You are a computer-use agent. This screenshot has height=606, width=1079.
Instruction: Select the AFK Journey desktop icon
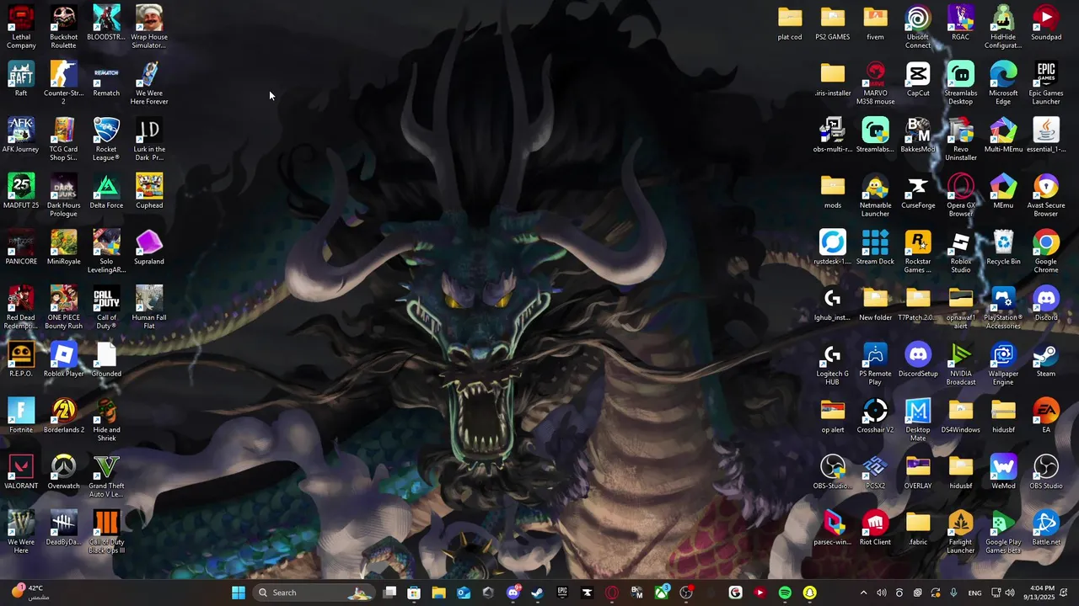(x=21, y=136)
